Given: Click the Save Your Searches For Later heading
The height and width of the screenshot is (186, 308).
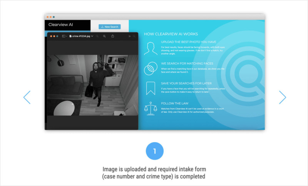Looking at the screenshot, I should [x=186, y=83].
